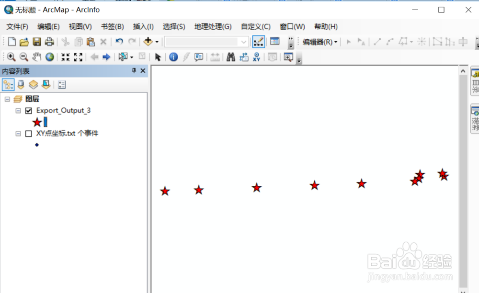Select the Zoom In tool

(11, 57)
